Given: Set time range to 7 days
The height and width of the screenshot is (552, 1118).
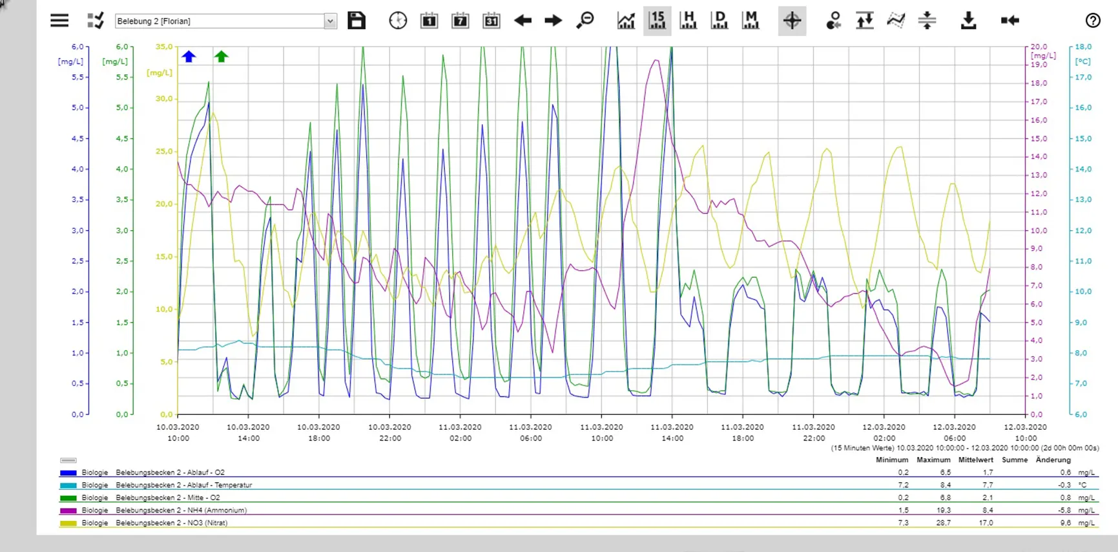Looking at the screenshot, I should 460,21.
